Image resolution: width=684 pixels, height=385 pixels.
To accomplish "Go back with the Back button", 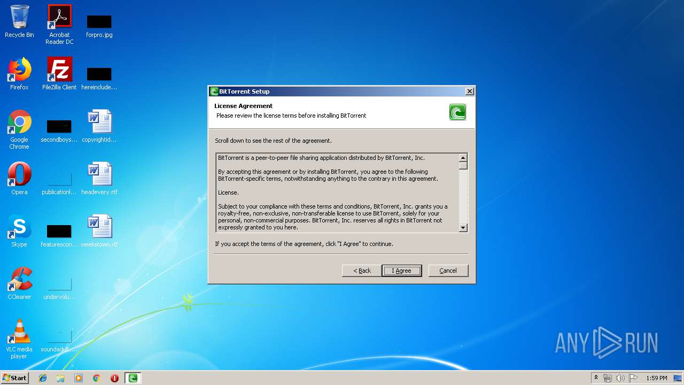I will 362,271.
